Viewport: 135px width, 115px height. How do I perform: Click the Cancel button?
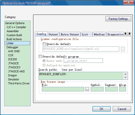(x=122, y=109)
